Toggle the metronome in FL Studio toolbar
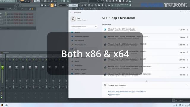190x107 pixels. click(x=42, y=1)
